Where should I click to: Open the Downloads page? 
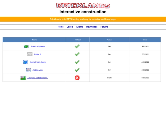pyautogui.click(x=92, y=27)
